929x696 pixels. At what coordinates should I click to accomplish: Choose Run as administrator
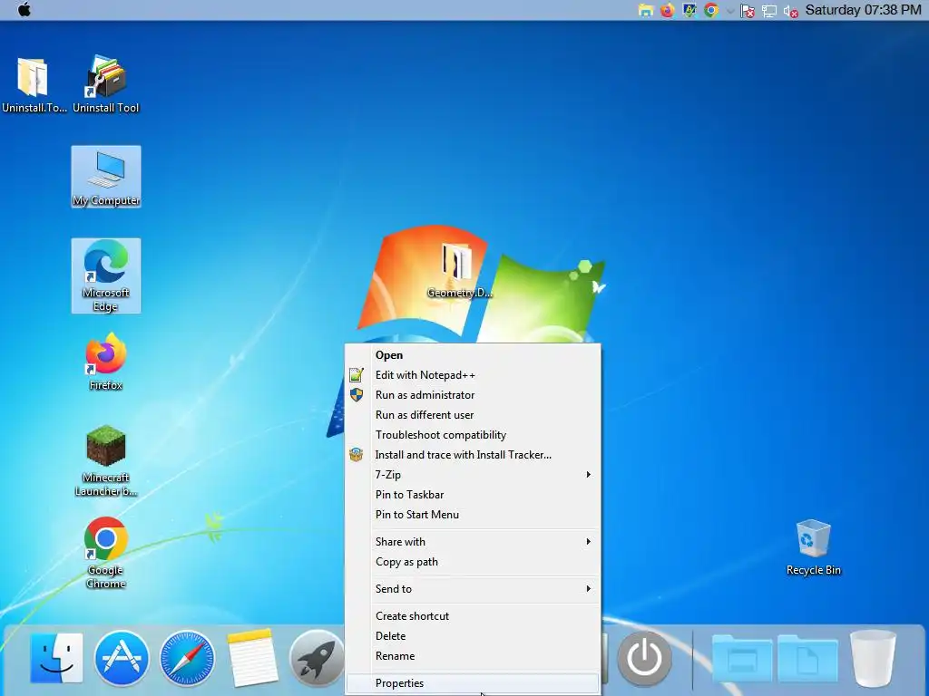[473, 395]
